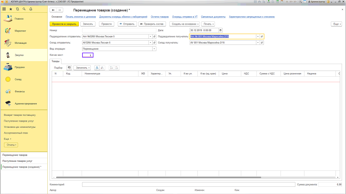
Task: Open Подразделение отправитель record with its open icon
Action: (x=154, y=37)
